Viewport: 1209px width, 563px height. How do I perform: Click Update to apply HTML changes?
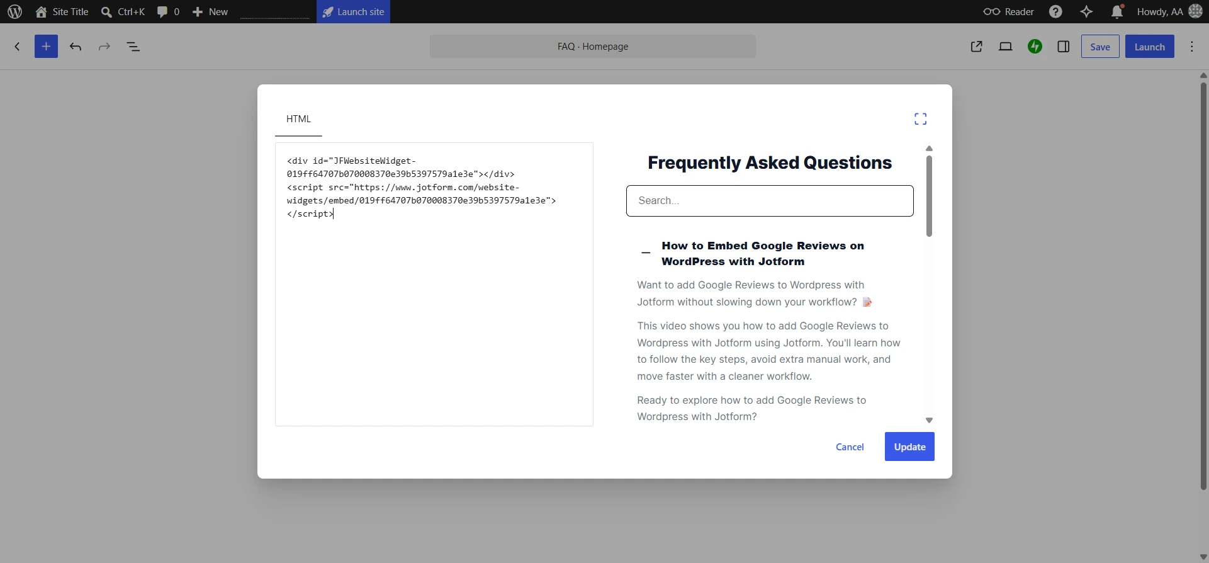(x=909, y=446)
